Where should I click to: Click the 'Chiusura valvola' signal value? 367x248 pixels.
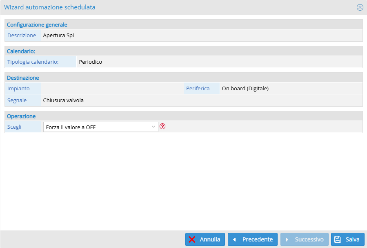point(63,100)
